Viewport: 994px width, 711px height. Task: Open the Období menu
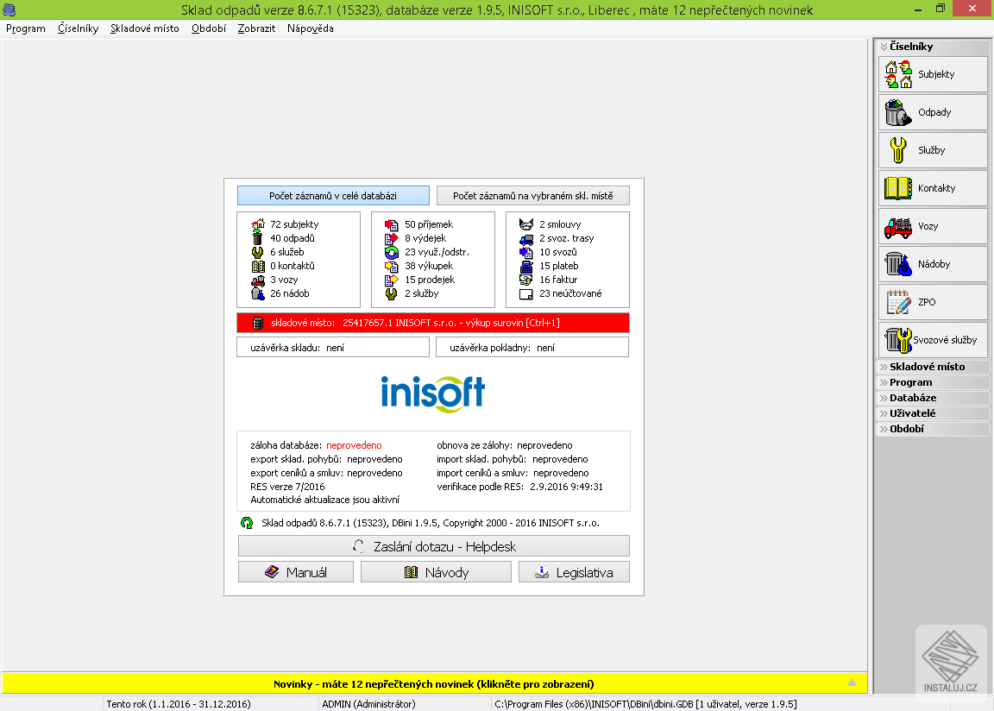pos(209,28)
